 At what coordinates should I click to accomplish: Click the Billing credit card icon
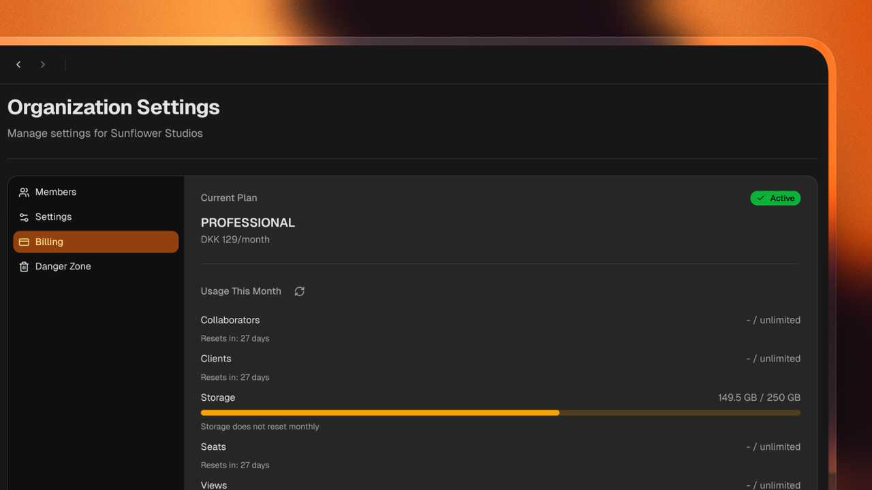point(24,242)
